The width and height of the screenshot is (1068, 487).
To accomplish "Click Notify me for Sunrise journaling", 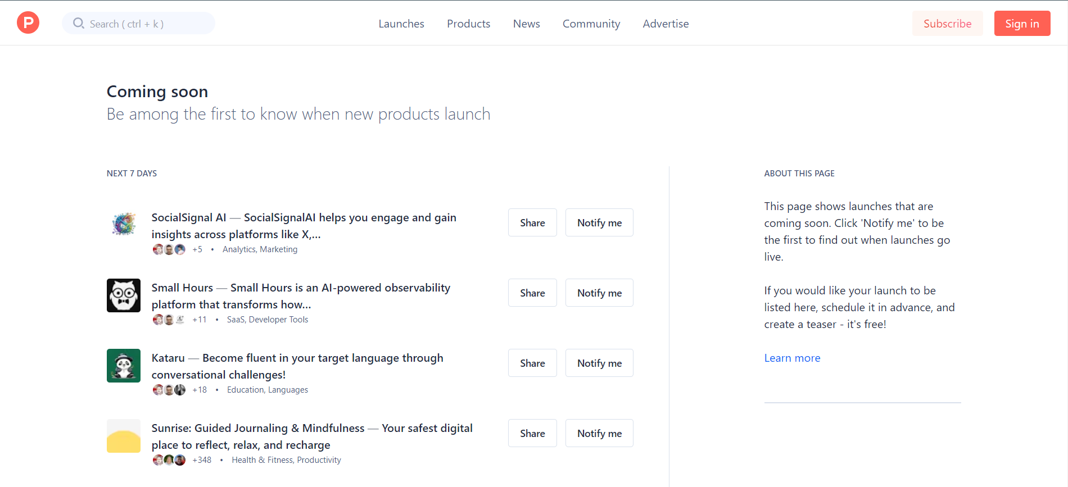I will click(599, 433).
